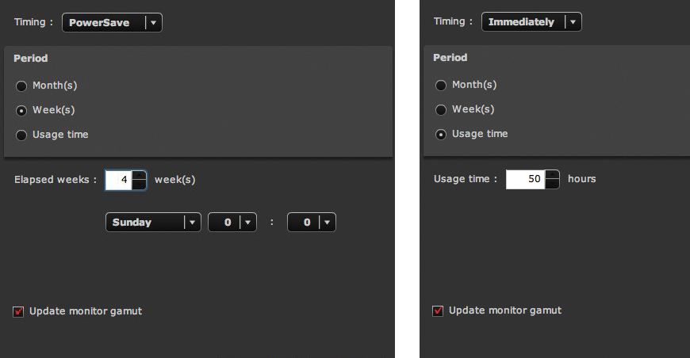The image size is (690, 358).
Task: Select Usage time radio in right panel
Action: coord(441,135)
